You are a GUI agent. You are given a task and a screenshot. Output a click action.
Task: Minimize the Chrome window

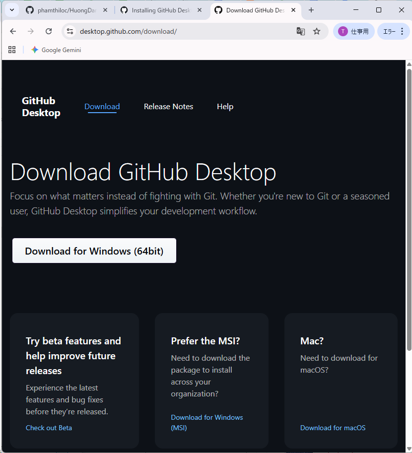356,10
